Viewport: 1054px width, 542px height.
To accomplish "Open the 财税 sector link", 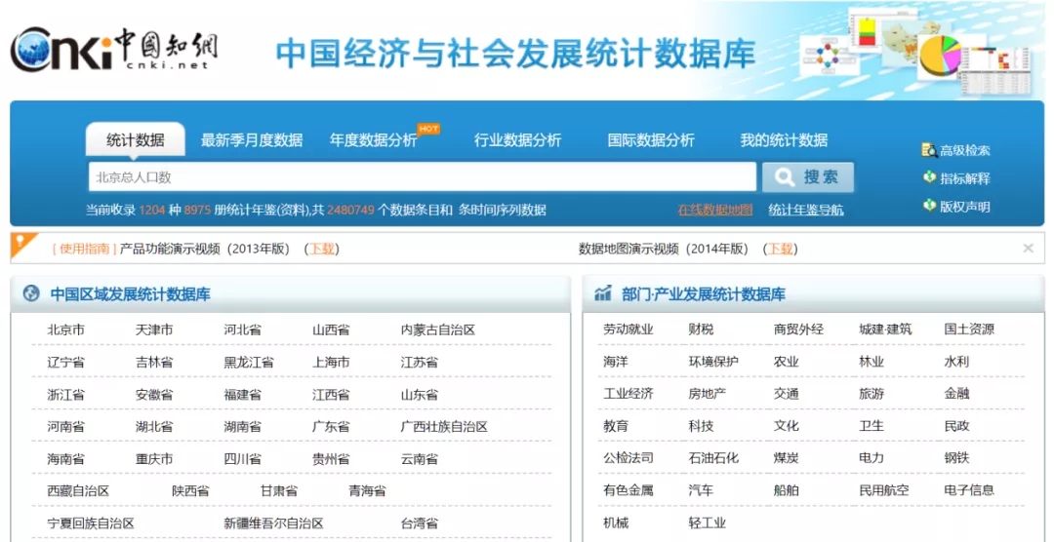I will (701, 329).
